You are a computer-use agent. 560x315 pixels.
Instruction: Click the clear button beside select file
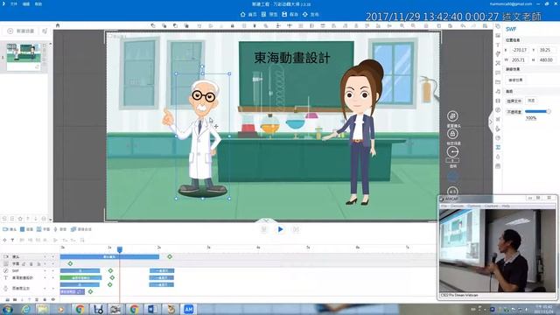tap(531, 101)
